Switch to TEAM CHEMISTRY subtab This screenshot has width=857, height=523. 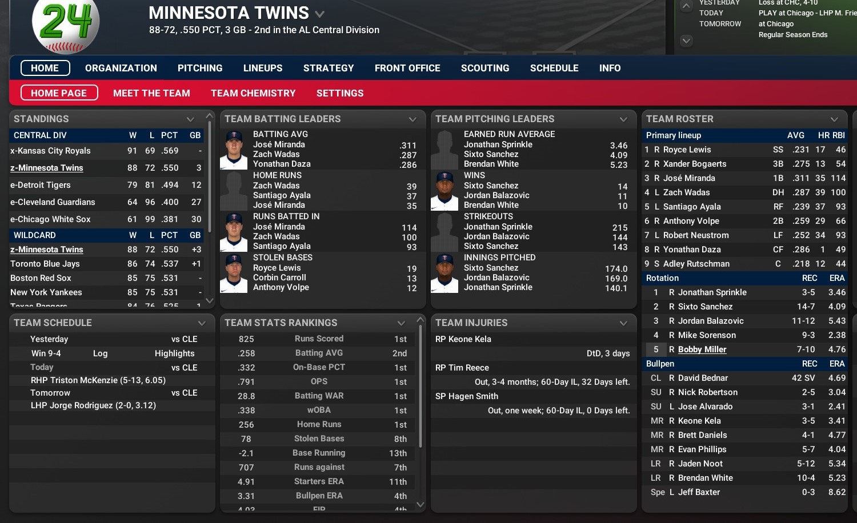click(253, 93)
